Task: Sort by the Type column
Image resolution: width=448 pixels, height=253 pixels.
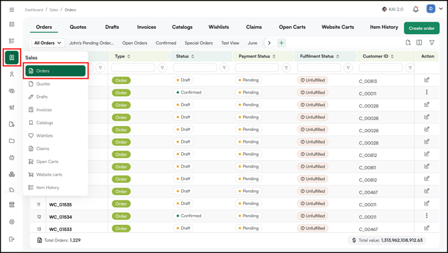Action: click(128, 57)
